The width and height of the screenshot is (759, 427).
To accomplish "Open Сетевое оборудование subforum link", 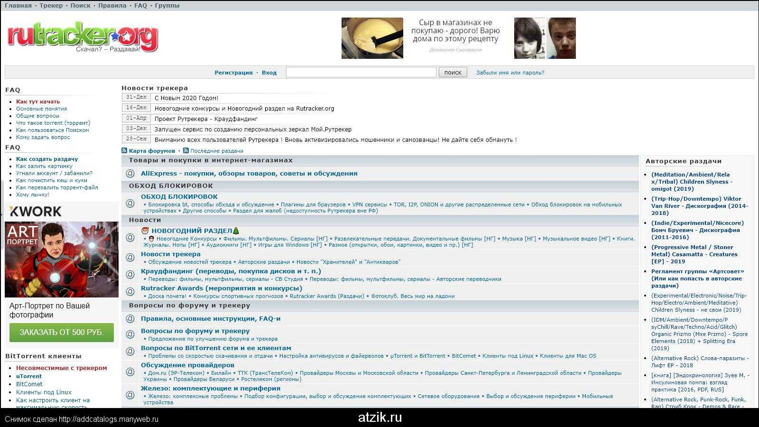I will pos(449,396).
